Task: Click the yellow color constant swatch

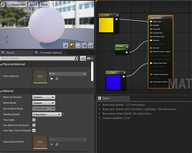Action: (106, 25)
